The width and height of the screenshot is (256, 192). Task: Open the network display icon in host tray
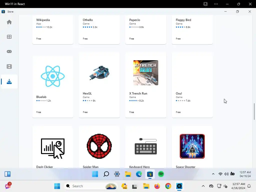[x=219, y=186]
